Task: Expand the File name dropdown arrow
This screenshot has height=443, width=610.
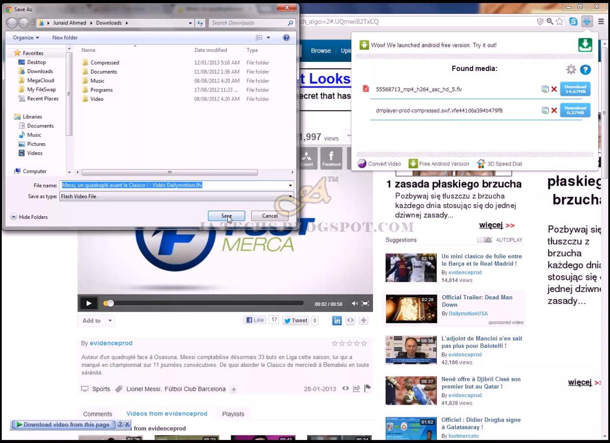Action: [290, 185]
